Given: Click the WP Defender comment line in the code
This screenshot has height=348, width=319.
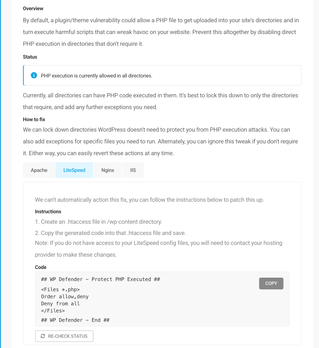Looking at the screenshot, I should [x=100, y=279].
